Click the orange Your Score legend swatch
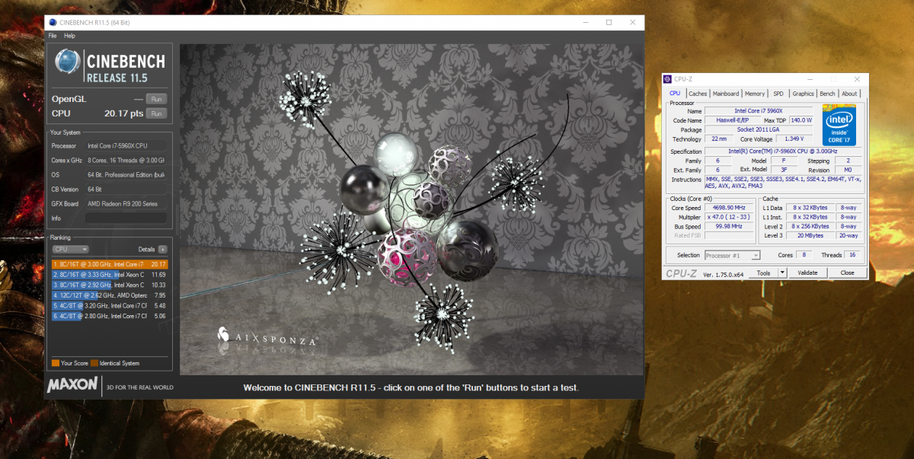This screenshot has height=459, width=914. [x=56, y=363]
